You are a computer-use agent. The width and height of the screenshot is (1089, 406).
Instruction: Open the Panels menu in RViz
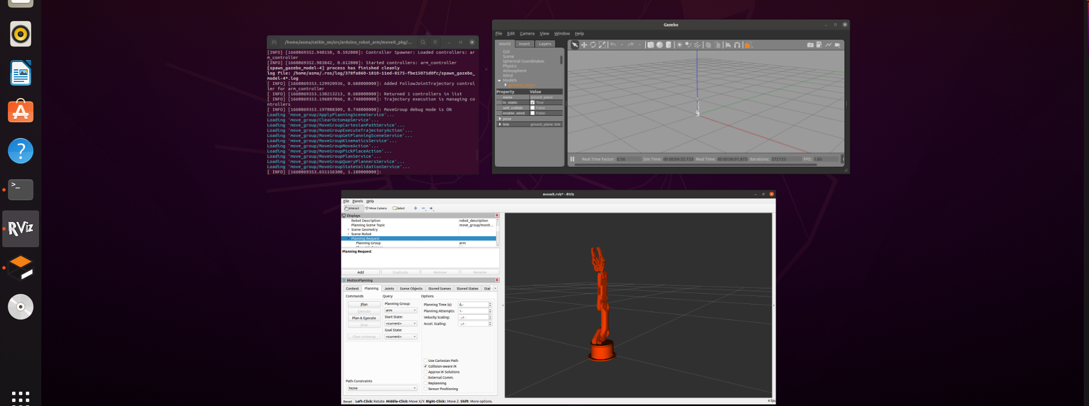[x=358, y=201]
